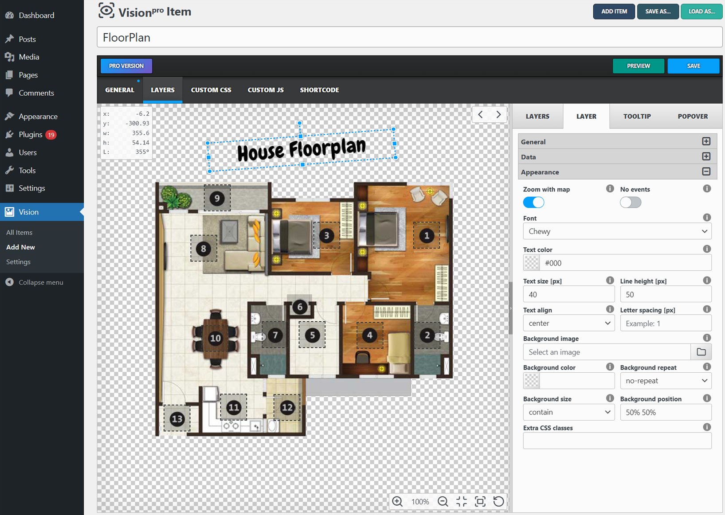
Task: Click the blue SAVE button
Action: (694, 66)
